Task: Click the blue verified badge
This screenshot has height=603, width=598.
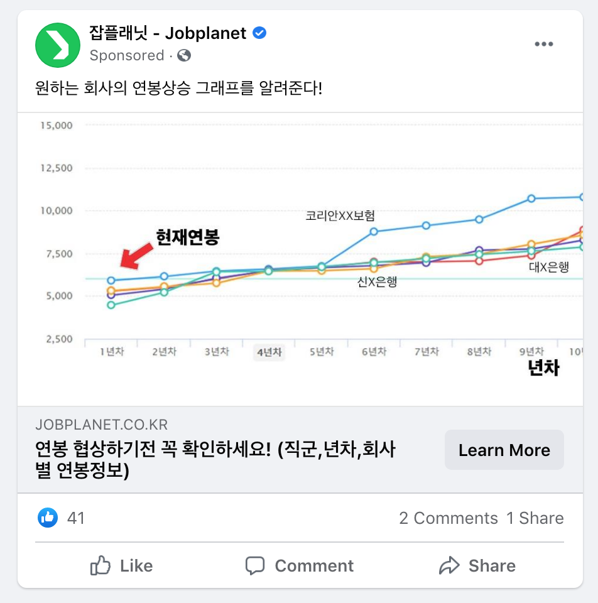Action: click(259, 33)
